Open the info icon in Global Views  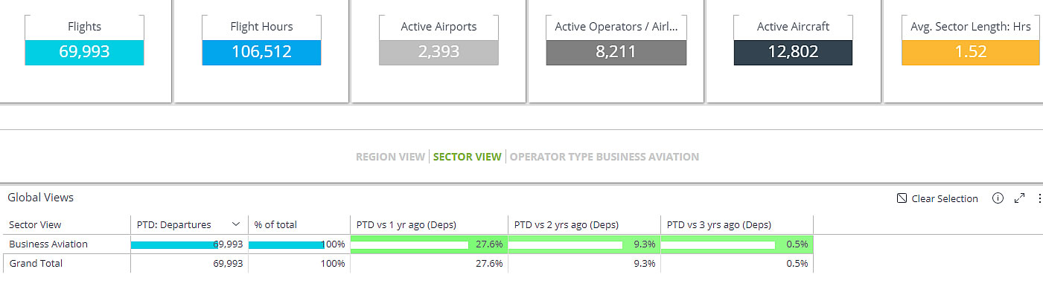coord(998,198)
